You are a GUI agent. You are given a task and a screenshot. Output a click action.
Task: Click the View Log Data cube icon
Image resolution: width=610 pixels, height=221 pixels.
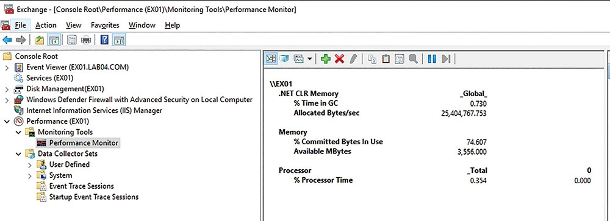point(284,58)
